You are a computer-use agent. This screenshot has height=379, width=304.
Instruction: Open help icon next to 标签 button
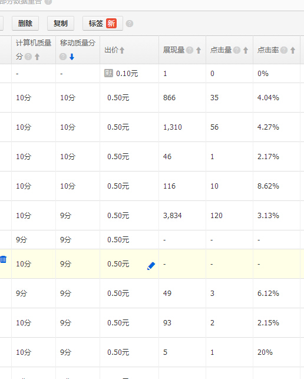[130, 24]
